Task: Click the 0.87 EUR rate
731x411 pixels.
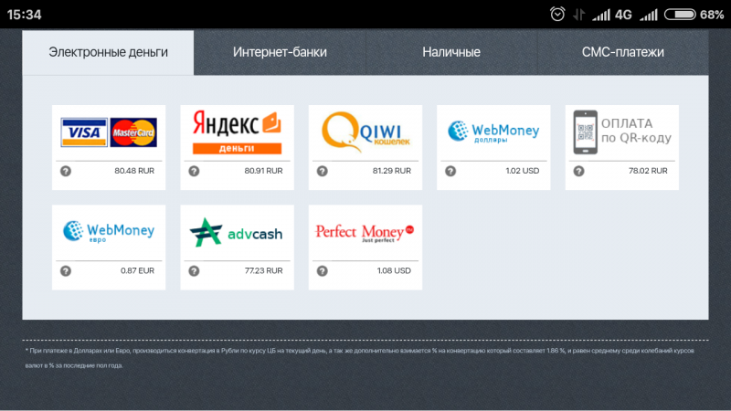Action: [137, 270]
